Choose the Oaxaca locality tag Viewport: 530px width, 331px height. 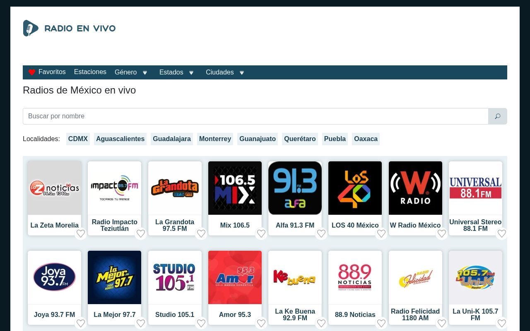tap(366, 139)
